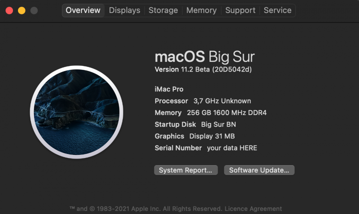Open Software Update
The width and height of the screenshot is (359, 214).
pos(259,170)
